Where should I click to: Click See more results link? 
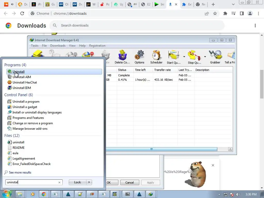[20, 172]
